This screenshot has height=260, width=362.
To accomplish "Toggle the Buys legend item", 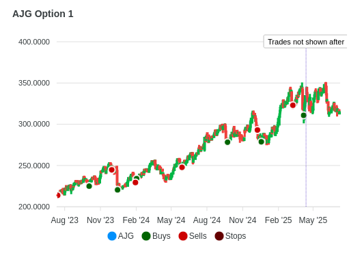I will click(x=156, y=236).
